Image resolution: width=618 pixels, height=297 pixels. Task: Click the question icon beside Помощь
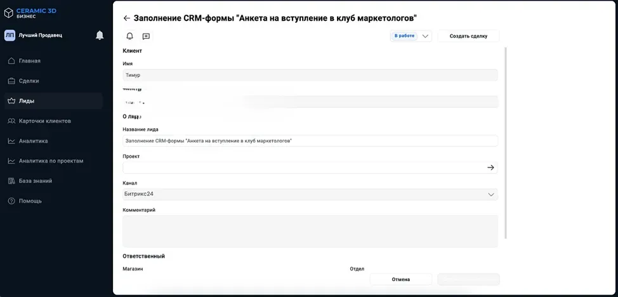(11, 201)
